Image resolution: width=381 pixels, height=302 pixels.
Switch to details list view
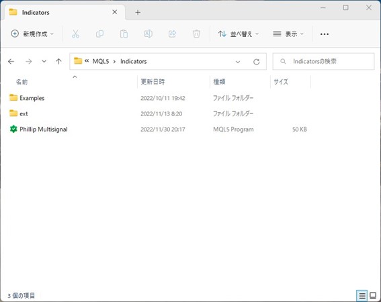[x=362, y=295]
